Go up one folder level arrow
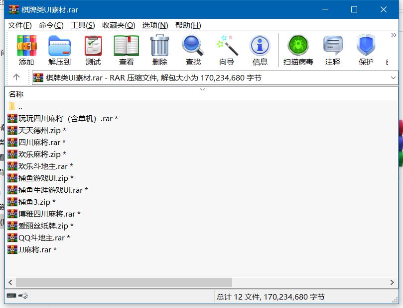403x308 pixels. tap(16, 77)
